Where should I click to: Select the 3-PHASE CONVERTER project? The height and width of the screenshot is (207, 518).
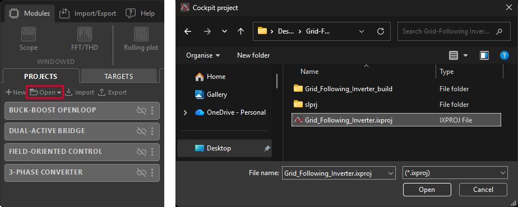[82, 173]
